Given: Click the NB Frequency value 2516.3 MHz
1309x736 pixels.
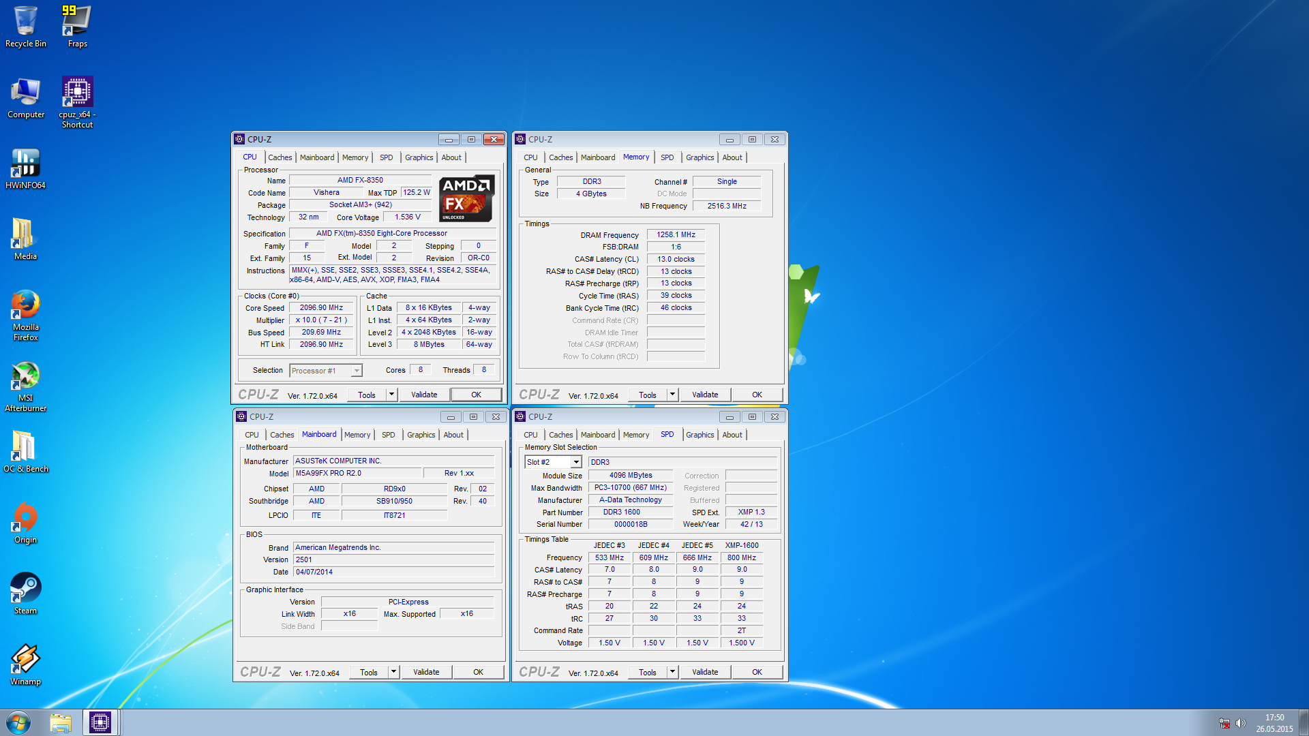Looking at the screenshot, I should [x=726, y=206].
